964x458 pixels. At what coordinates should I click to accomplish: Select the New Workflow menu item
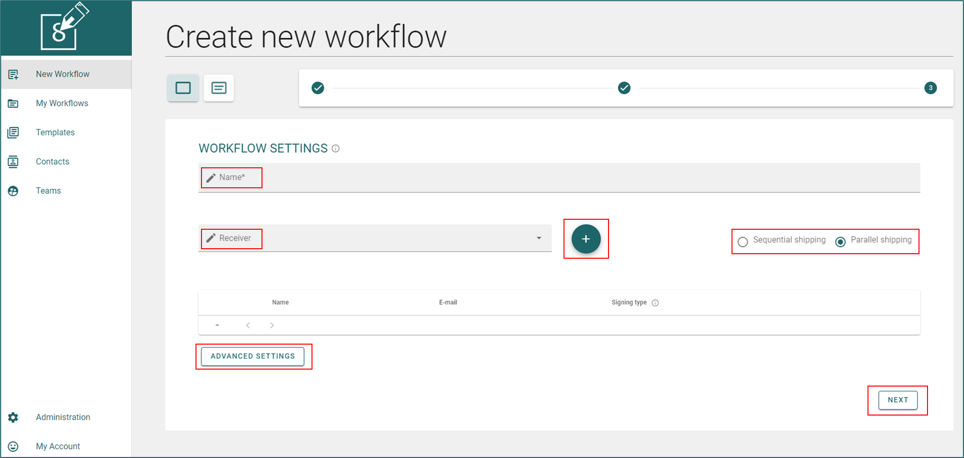click(66, 74)
